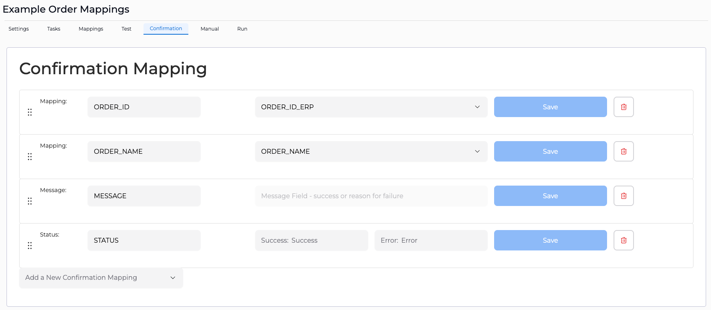Select the Confirmation tab
Screen dimensions: 711x310
(x=166, y=29)
